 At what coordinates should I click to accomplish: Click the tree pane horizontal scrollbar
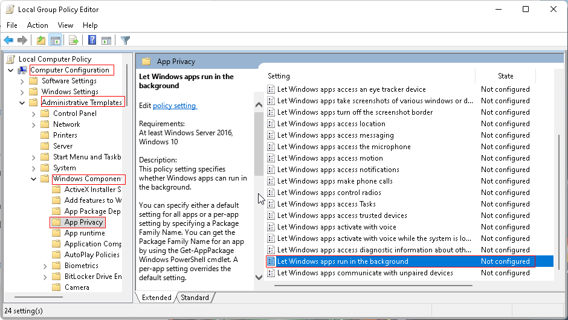point(39,297)
